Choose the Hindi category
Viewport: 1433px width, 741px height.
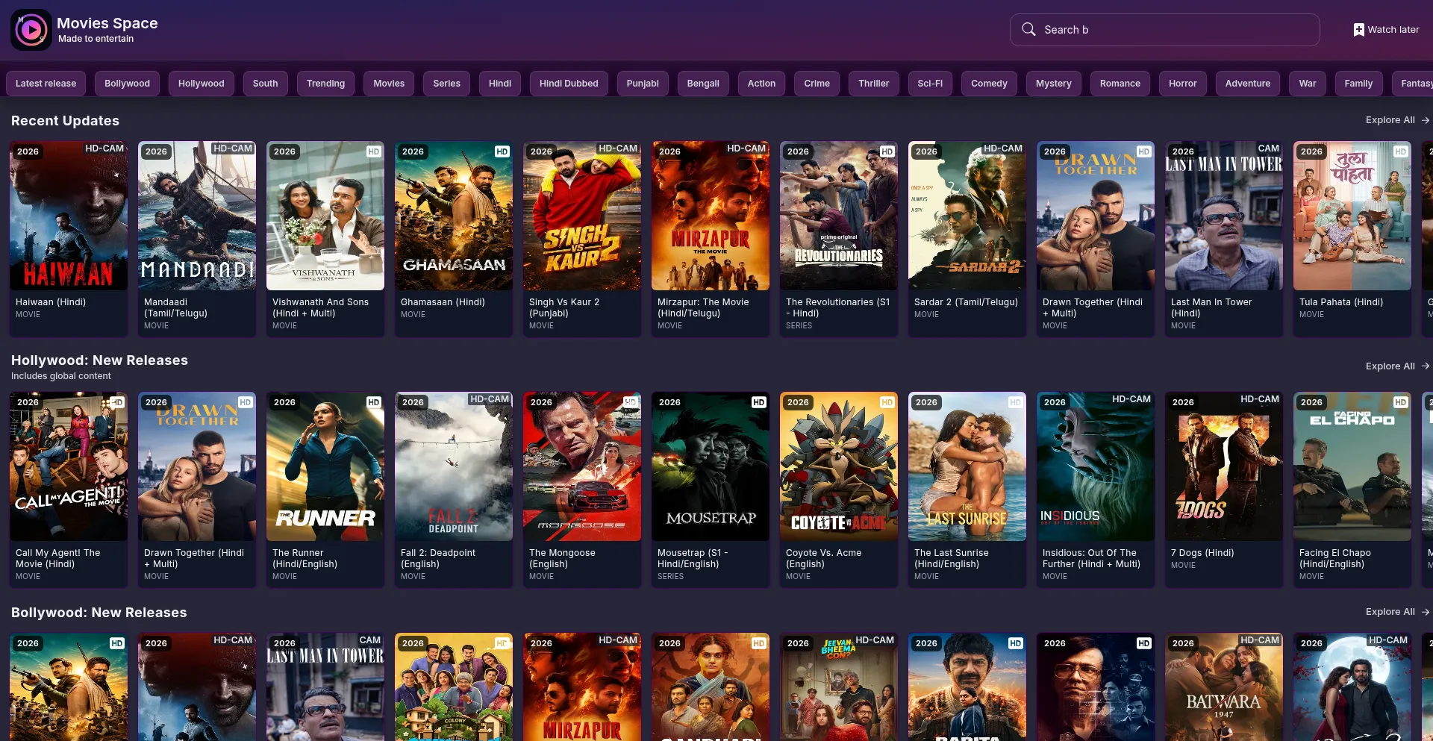click(x=500, y=84)
